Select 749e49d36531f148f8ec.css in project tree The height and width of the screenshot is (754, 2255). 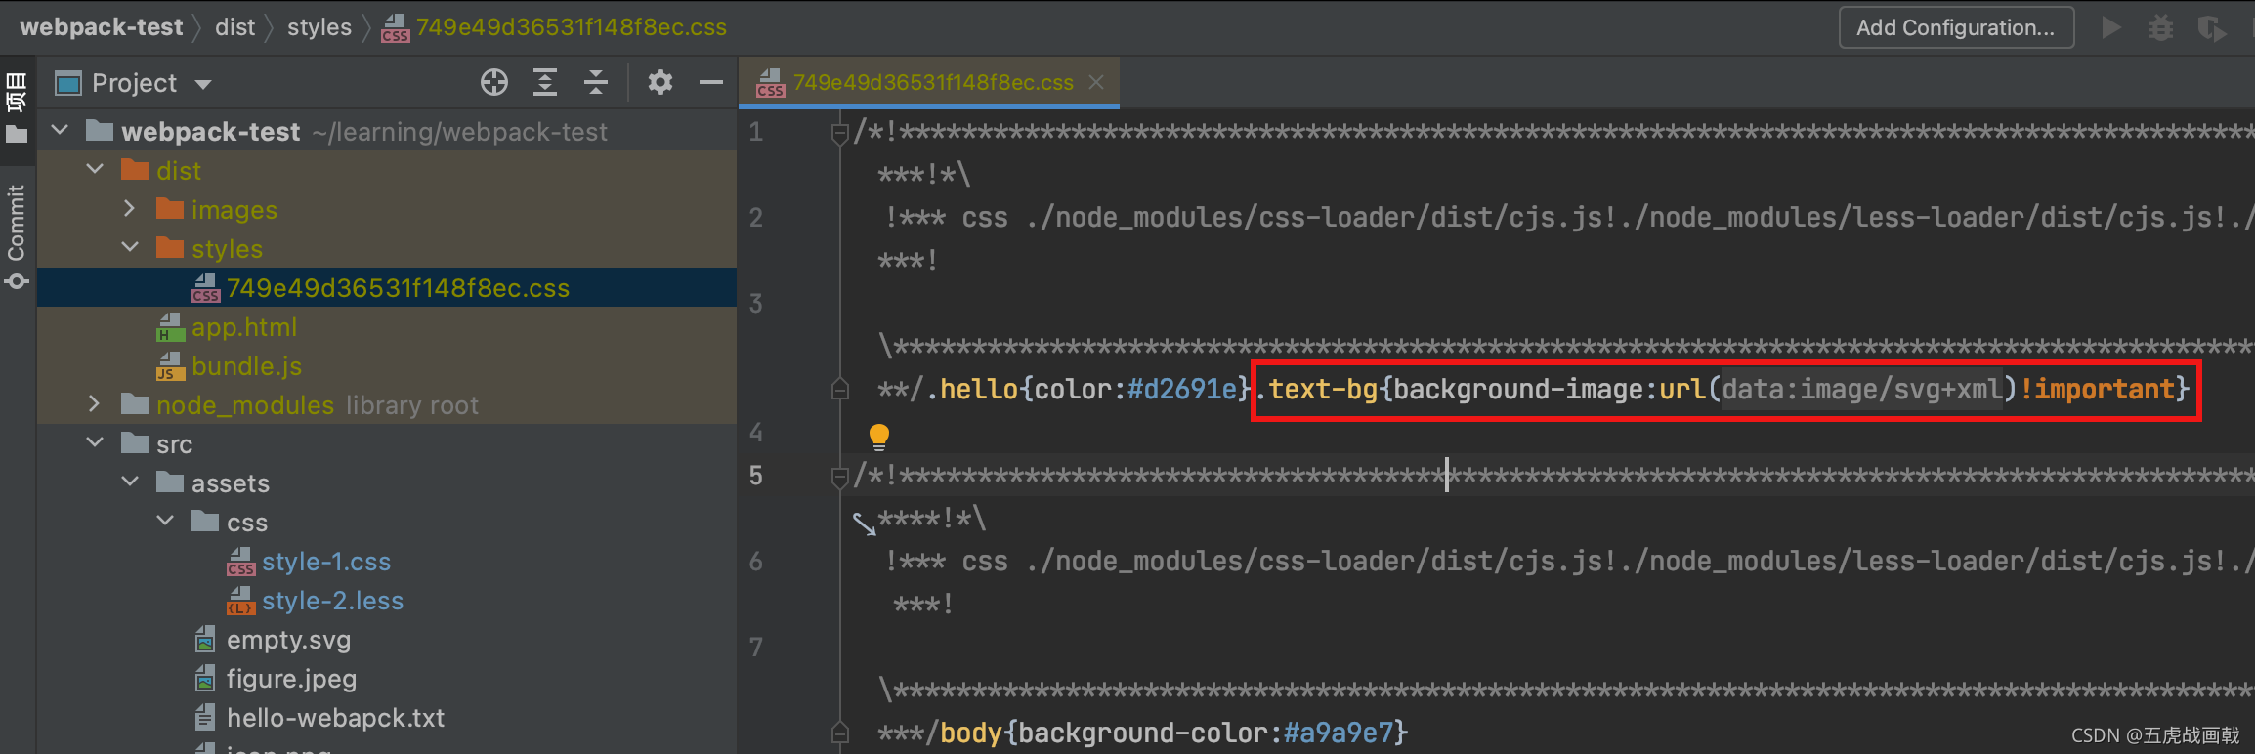(387, 288)
